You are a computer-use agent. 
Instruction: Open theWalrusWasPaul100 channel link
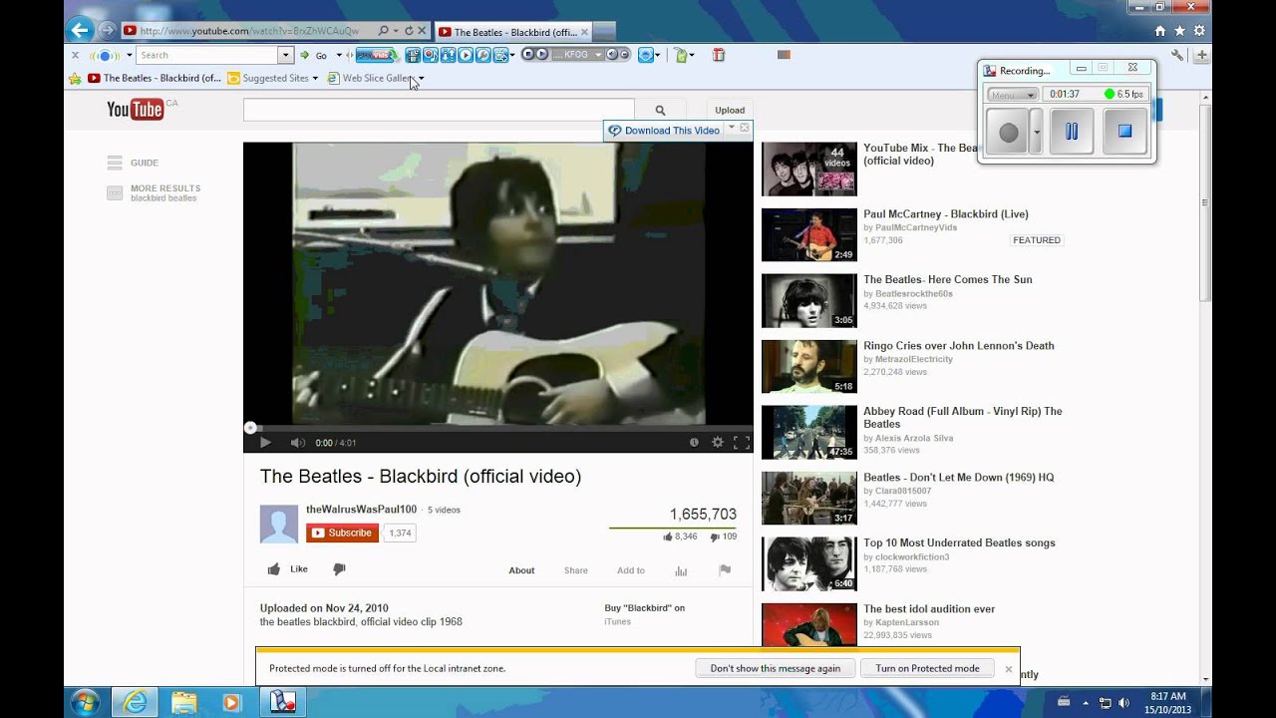pyautogui.click(x=361, y=510)
